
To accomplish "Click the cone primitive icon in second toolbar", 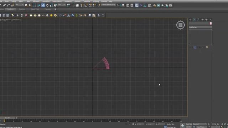I will tap(47, 15).
